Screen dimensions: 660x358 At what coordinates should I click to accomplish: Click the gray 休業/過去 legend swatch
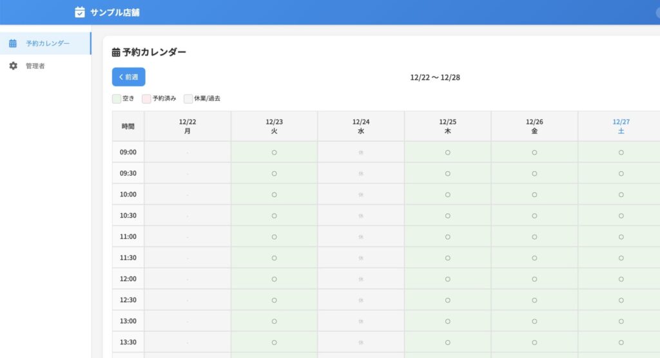click(x=188, y=99)
